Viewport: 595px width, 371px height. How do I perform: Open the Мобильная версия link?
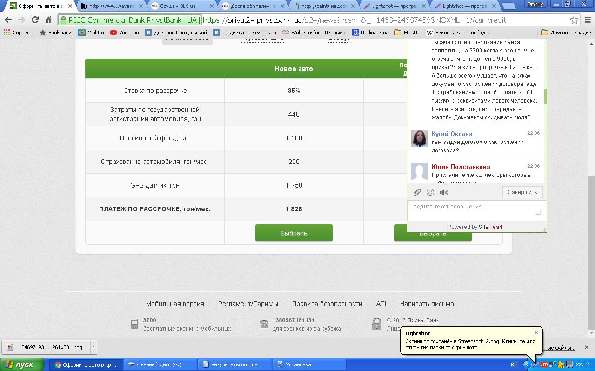(x=175, y=304)
